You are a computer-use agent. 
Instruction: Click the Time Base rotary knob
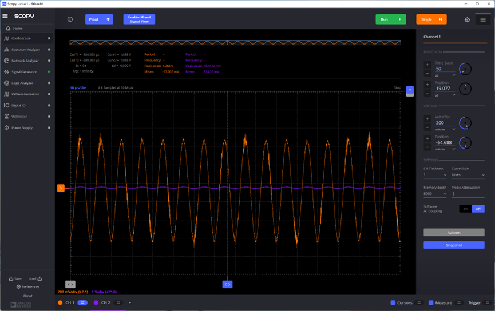[x=465, y=69]
